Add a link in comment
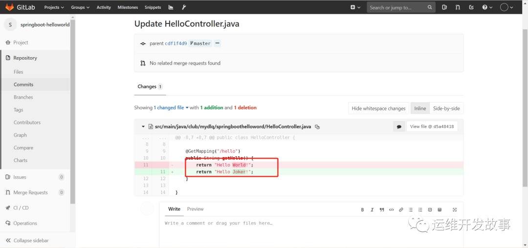 click(401, 210)
